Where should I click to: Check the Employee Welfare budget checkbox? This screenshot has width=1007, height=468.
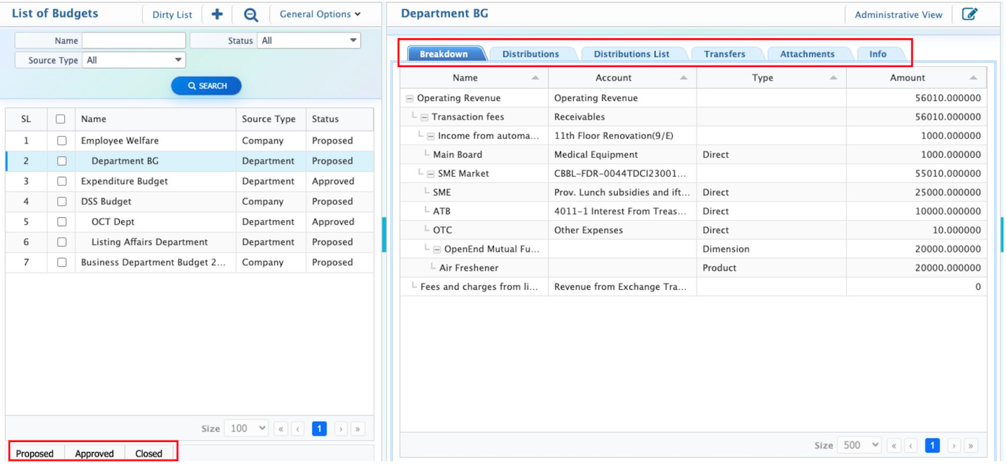61,141
